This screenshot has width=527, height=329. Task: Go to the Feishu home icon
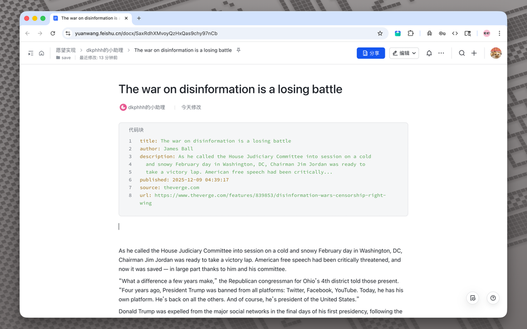(x=42, y=53)
